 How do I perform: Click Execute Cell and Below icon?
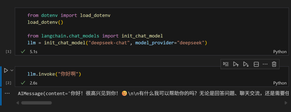point(246,64)
